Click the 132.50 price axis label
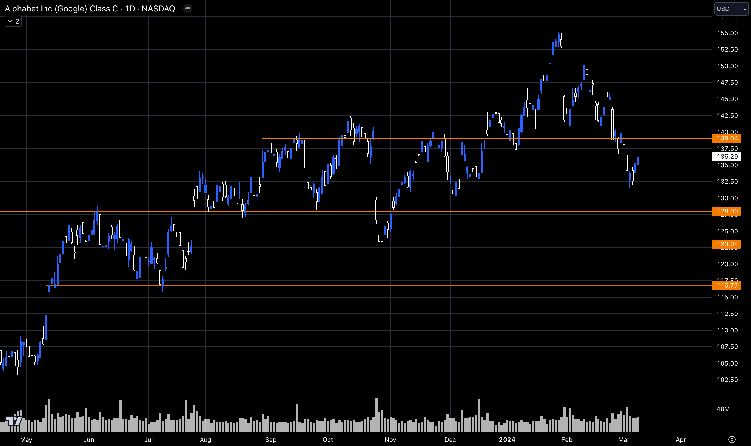This screenshot has width=751, height=446. (x=727, y=182)
